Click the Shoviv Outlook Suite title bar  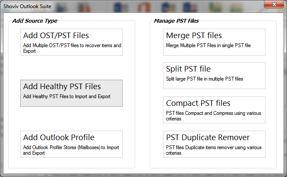click(x=129, y=4)
